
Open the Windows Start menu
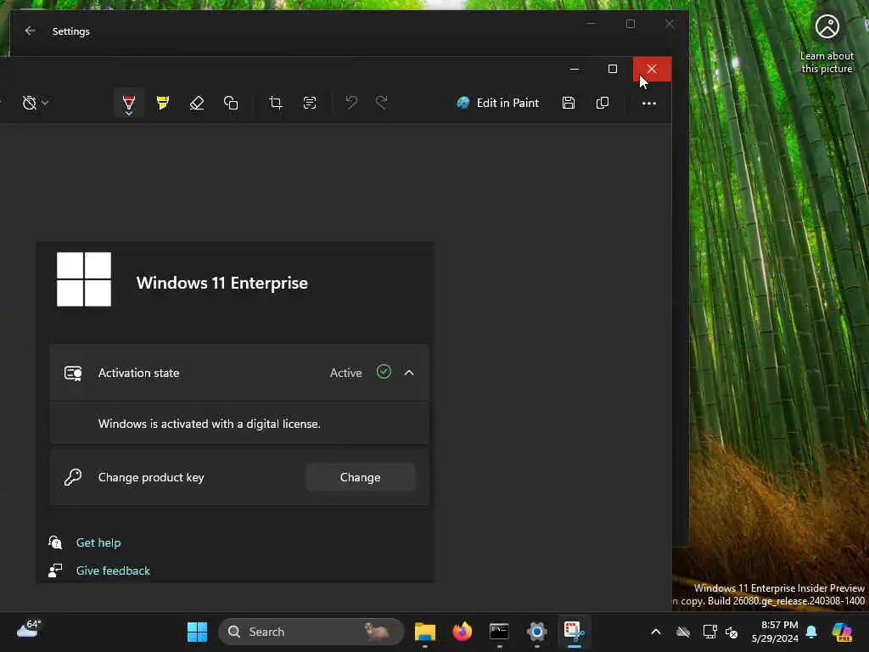(x=197, y=632)
